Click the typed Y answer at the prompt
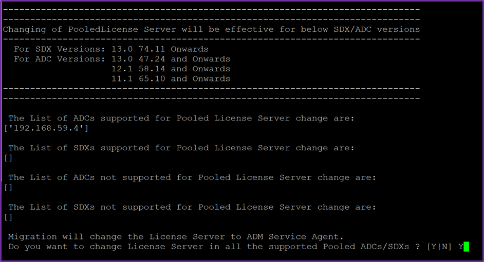This screenshot has width=484, height=262. click(461, 247)
